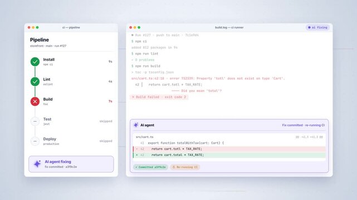Click the green check icon for Lint
The height and width of the screenshot is (200, 357).
click(35, 82)
